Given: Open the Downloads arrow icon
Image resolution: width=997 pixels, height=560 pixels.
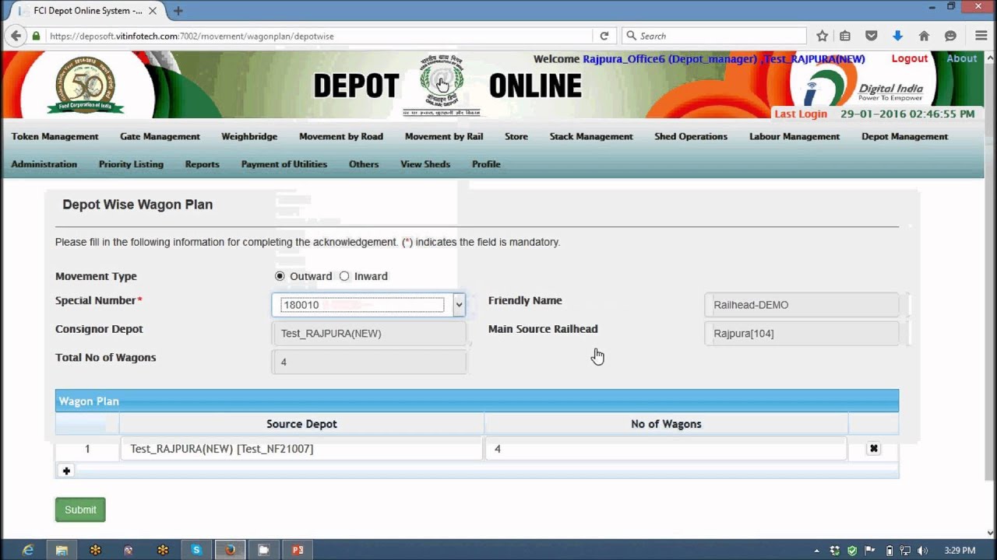Looking at the screenshot, I should pyautogui.click(x=897, y=36).
